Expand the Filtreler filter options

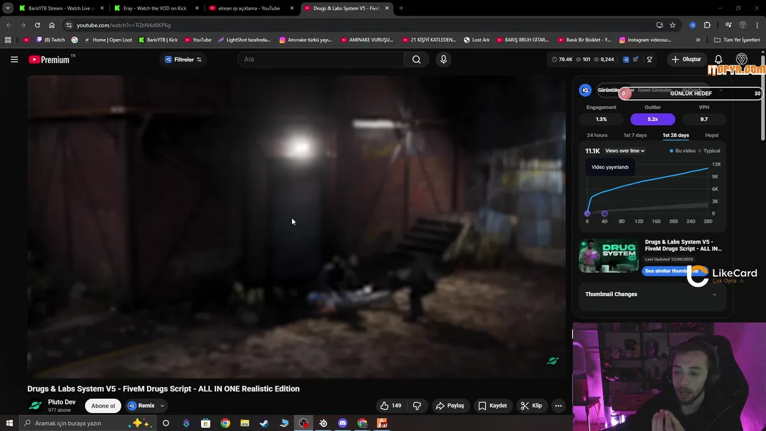(x=183, y=59)
